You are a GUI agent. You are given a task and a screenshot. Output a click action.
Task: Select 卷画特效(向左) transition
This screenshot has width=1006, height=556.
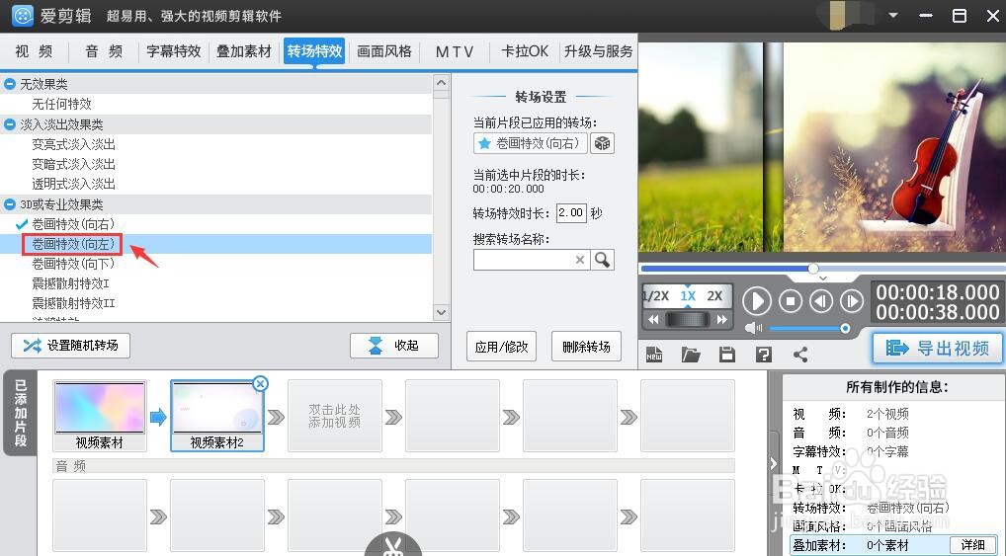click(73, 244)
